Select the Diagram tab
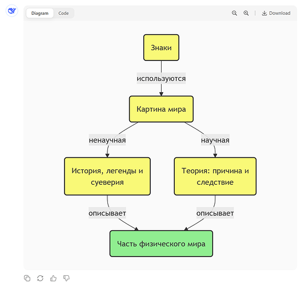The width and height of the screenshot is (305, 285). (39, 13)
